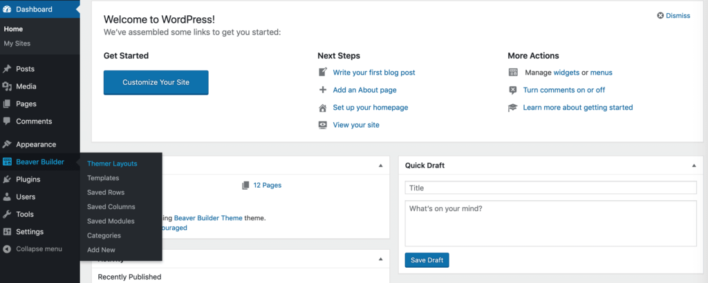Click the Dismiss circle-x icon
Viewport: 708px width, 283px height.
[660, 15]
